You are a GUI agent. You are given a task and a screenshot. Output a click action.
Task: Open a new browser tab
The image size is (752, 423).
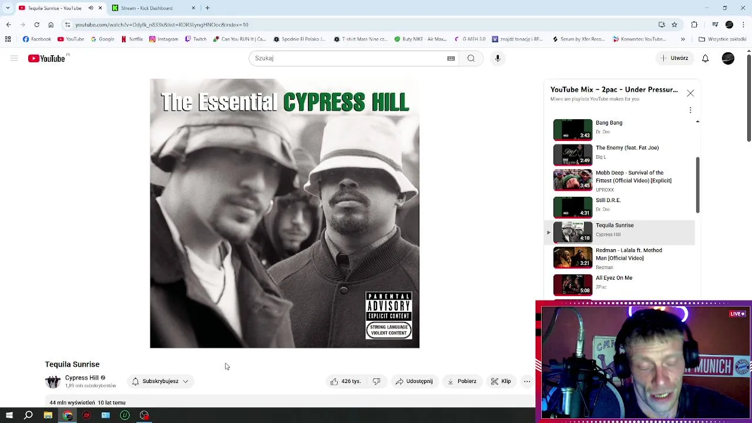tap(207, 8)
